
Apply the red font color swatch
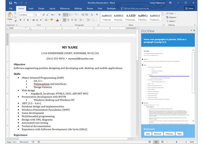57,20
